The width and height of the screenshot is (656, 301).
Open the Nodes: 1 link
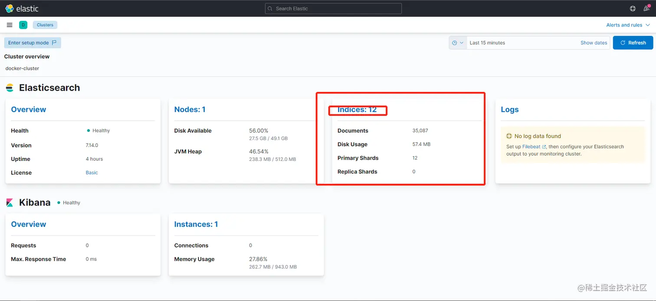click(x=190, y=110)
